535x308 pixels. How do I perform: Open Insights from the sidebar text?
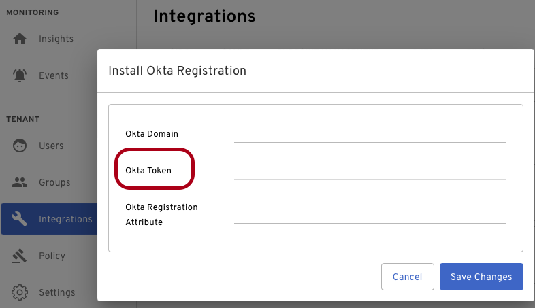pos(56,39)
